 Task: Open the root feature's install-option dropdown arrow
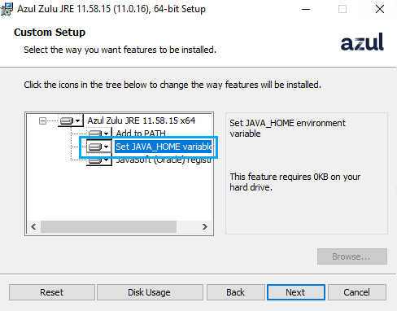coord(78,120)
